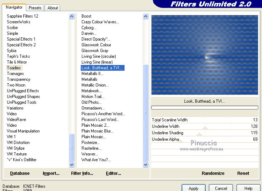Choose Plain Mosaic Blur... filter
The height and width of the screenshot is (191, 262).
pyautogui.click(x=98, y=131)
